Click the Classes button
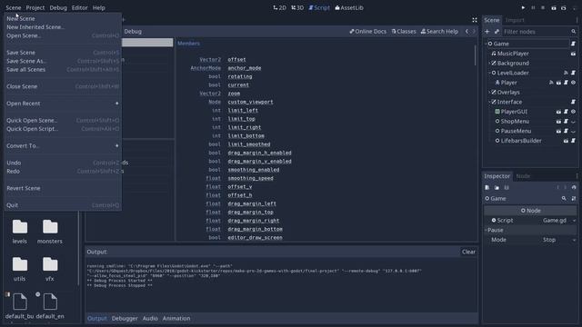Viewport: 582px width, 327px height. pos(404,32)
